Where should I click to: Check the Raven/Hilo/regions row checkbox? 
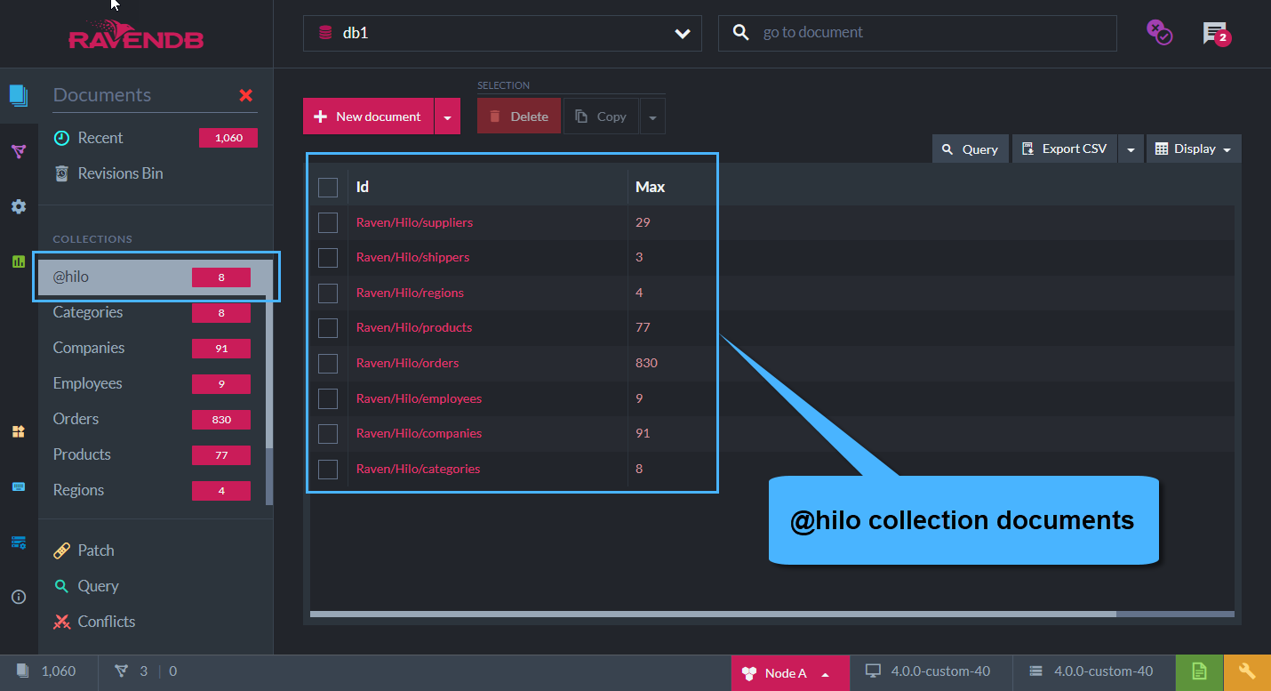[x=328, y=293]
